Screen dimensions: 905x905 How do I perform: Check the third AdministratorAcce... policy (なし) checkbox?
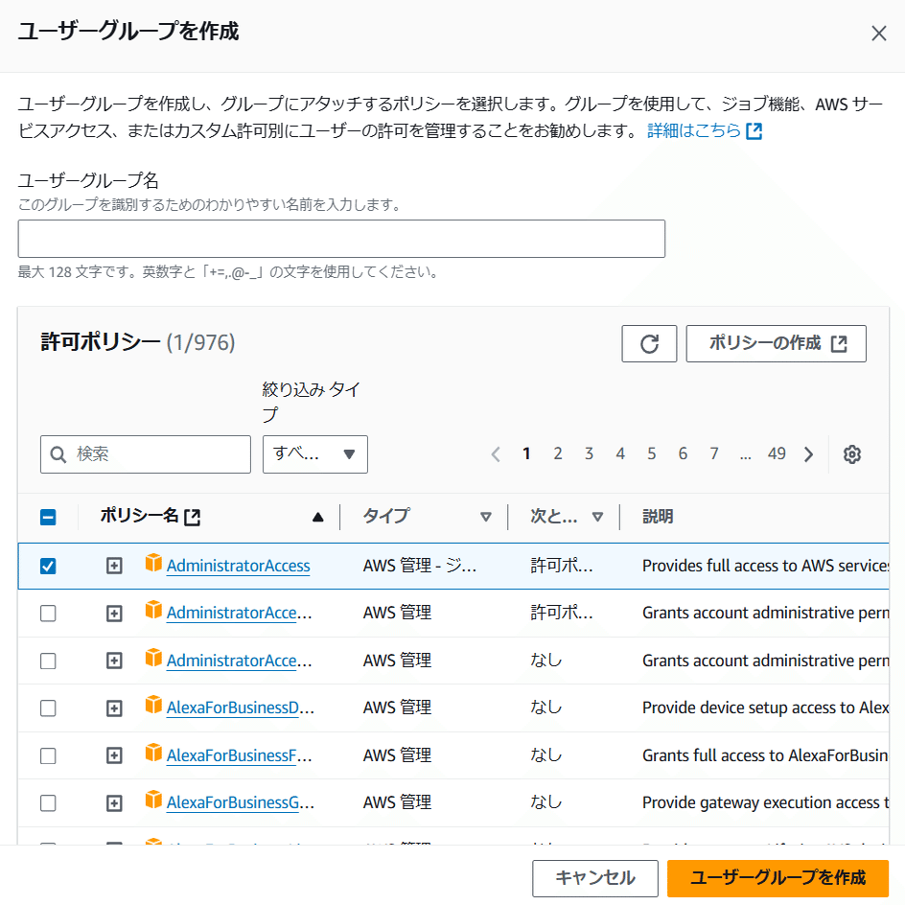coord(48,661)
